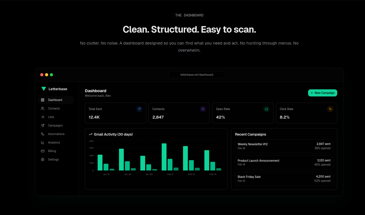Viewport: 365px width, 215px height.
Task: Click the 'Welcome back, Alex' text
Action: [98, 96]
